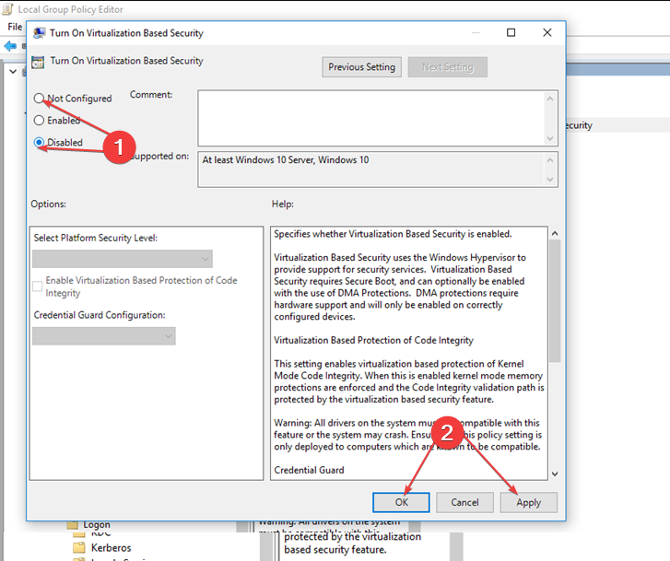Close the Virtualization Based Security dialog
Viewport: 670px width, 561px height.
(547, 32)
